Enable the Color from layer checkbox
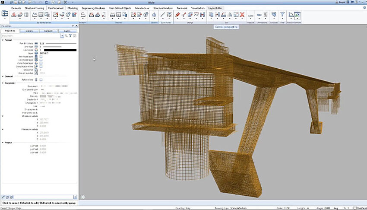The width and height of the screenshot is (367, 210). [41, 63]
